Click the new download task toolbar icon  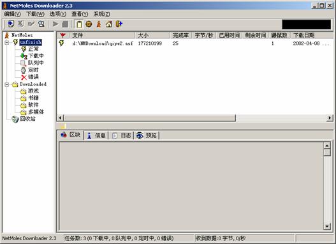click(11, 24)
